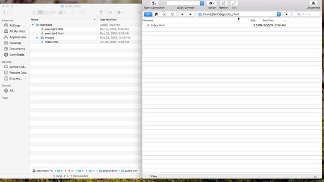Sort remote files by Filename column

147,20
